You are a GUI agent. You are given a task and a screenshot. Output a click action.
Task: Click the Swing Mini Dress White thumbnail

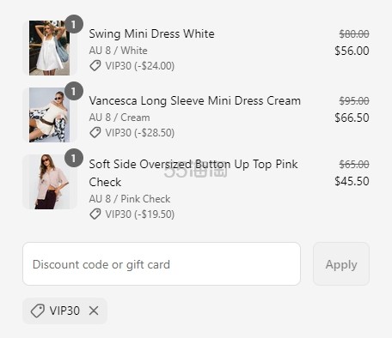(50, 48)
